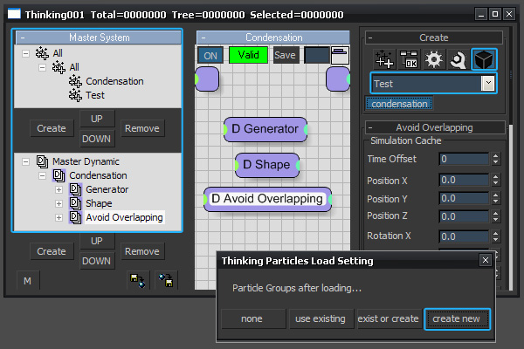Click the Avoid Overlapping dynamic set icon
Image resolution: width=524 pixels, height=349 pixels.
pyautogui.click(x=75, y=217)
